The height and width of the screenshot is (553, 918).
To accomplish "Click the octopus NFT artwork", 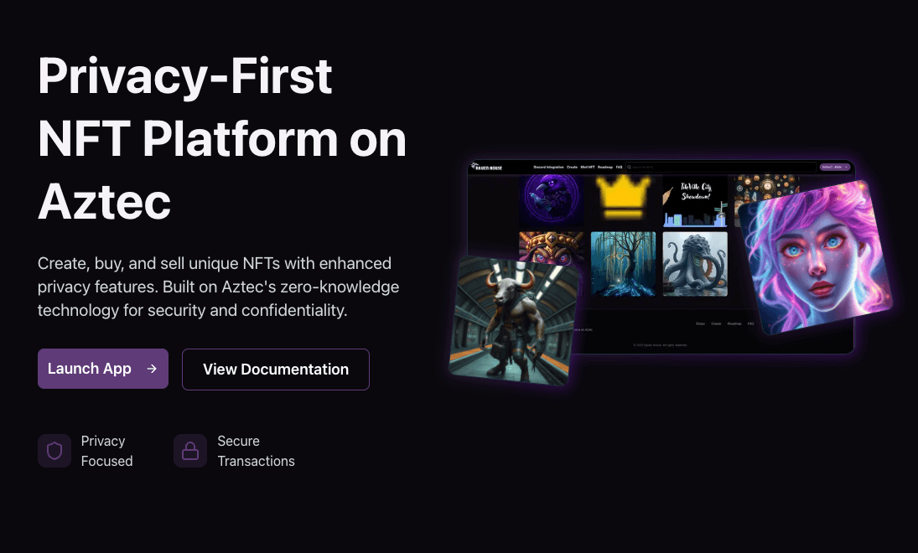I will (696, 264).
